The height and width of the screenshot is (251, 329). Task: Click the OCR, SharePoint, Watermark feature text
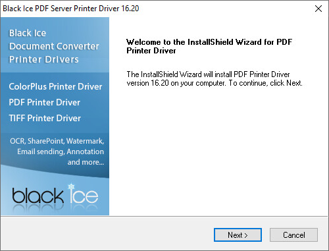(57, 141)
